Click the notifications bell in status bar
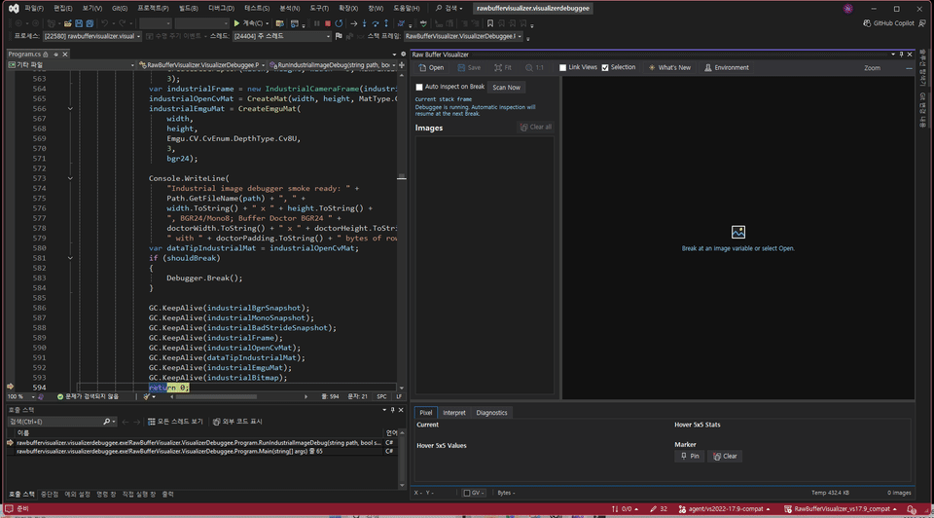The width and height of the screenshot is (934, 518). [912, 509]
